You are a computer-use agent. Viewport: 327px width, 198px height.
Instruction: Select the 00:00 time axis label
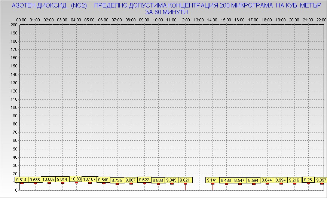point(21,19)
